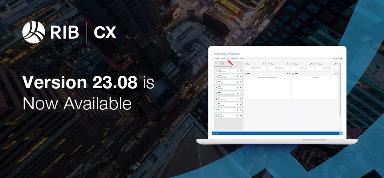Remove the Summary widget from the left list
This screenshot has height=178, width=384.
[240, 115]
